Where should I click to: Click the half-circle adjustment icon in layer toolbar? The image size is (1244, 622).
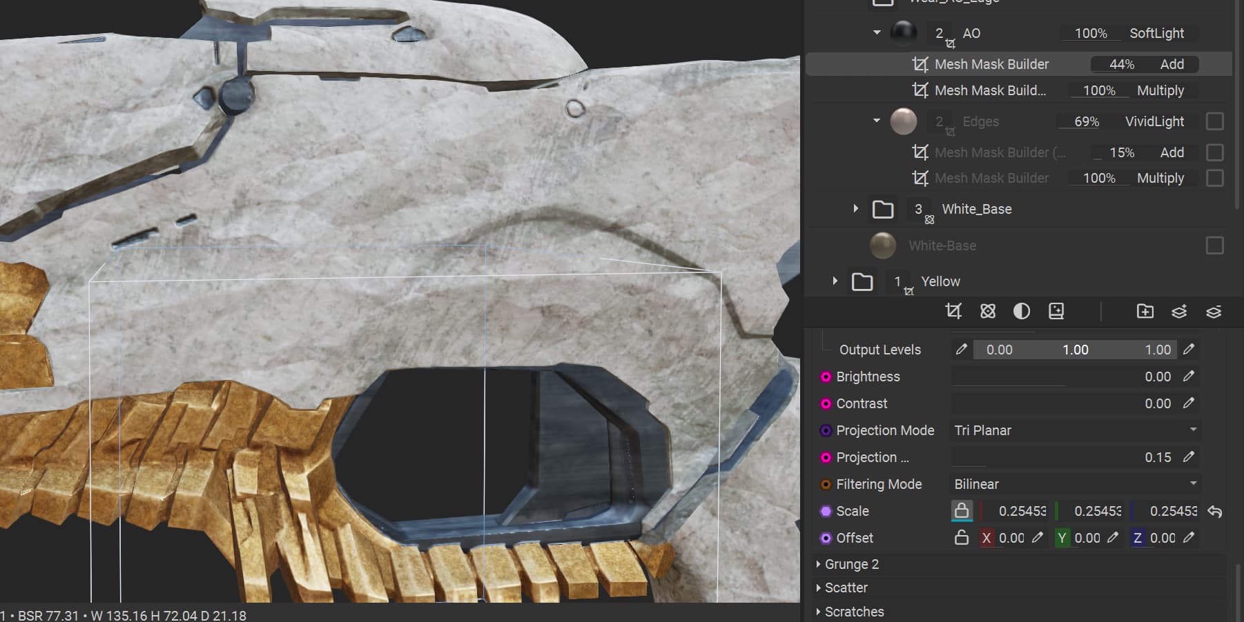(x=1022, y=312)
